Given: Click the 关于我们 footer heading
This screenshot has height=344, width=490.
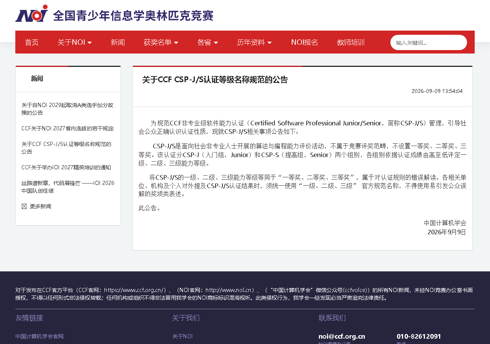Looking at the screenshot, I should pos(186,318).
